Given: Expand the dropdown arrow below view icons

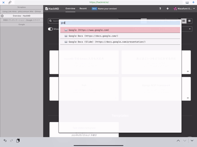Looking at the screenshot, I should click(190, 29).
